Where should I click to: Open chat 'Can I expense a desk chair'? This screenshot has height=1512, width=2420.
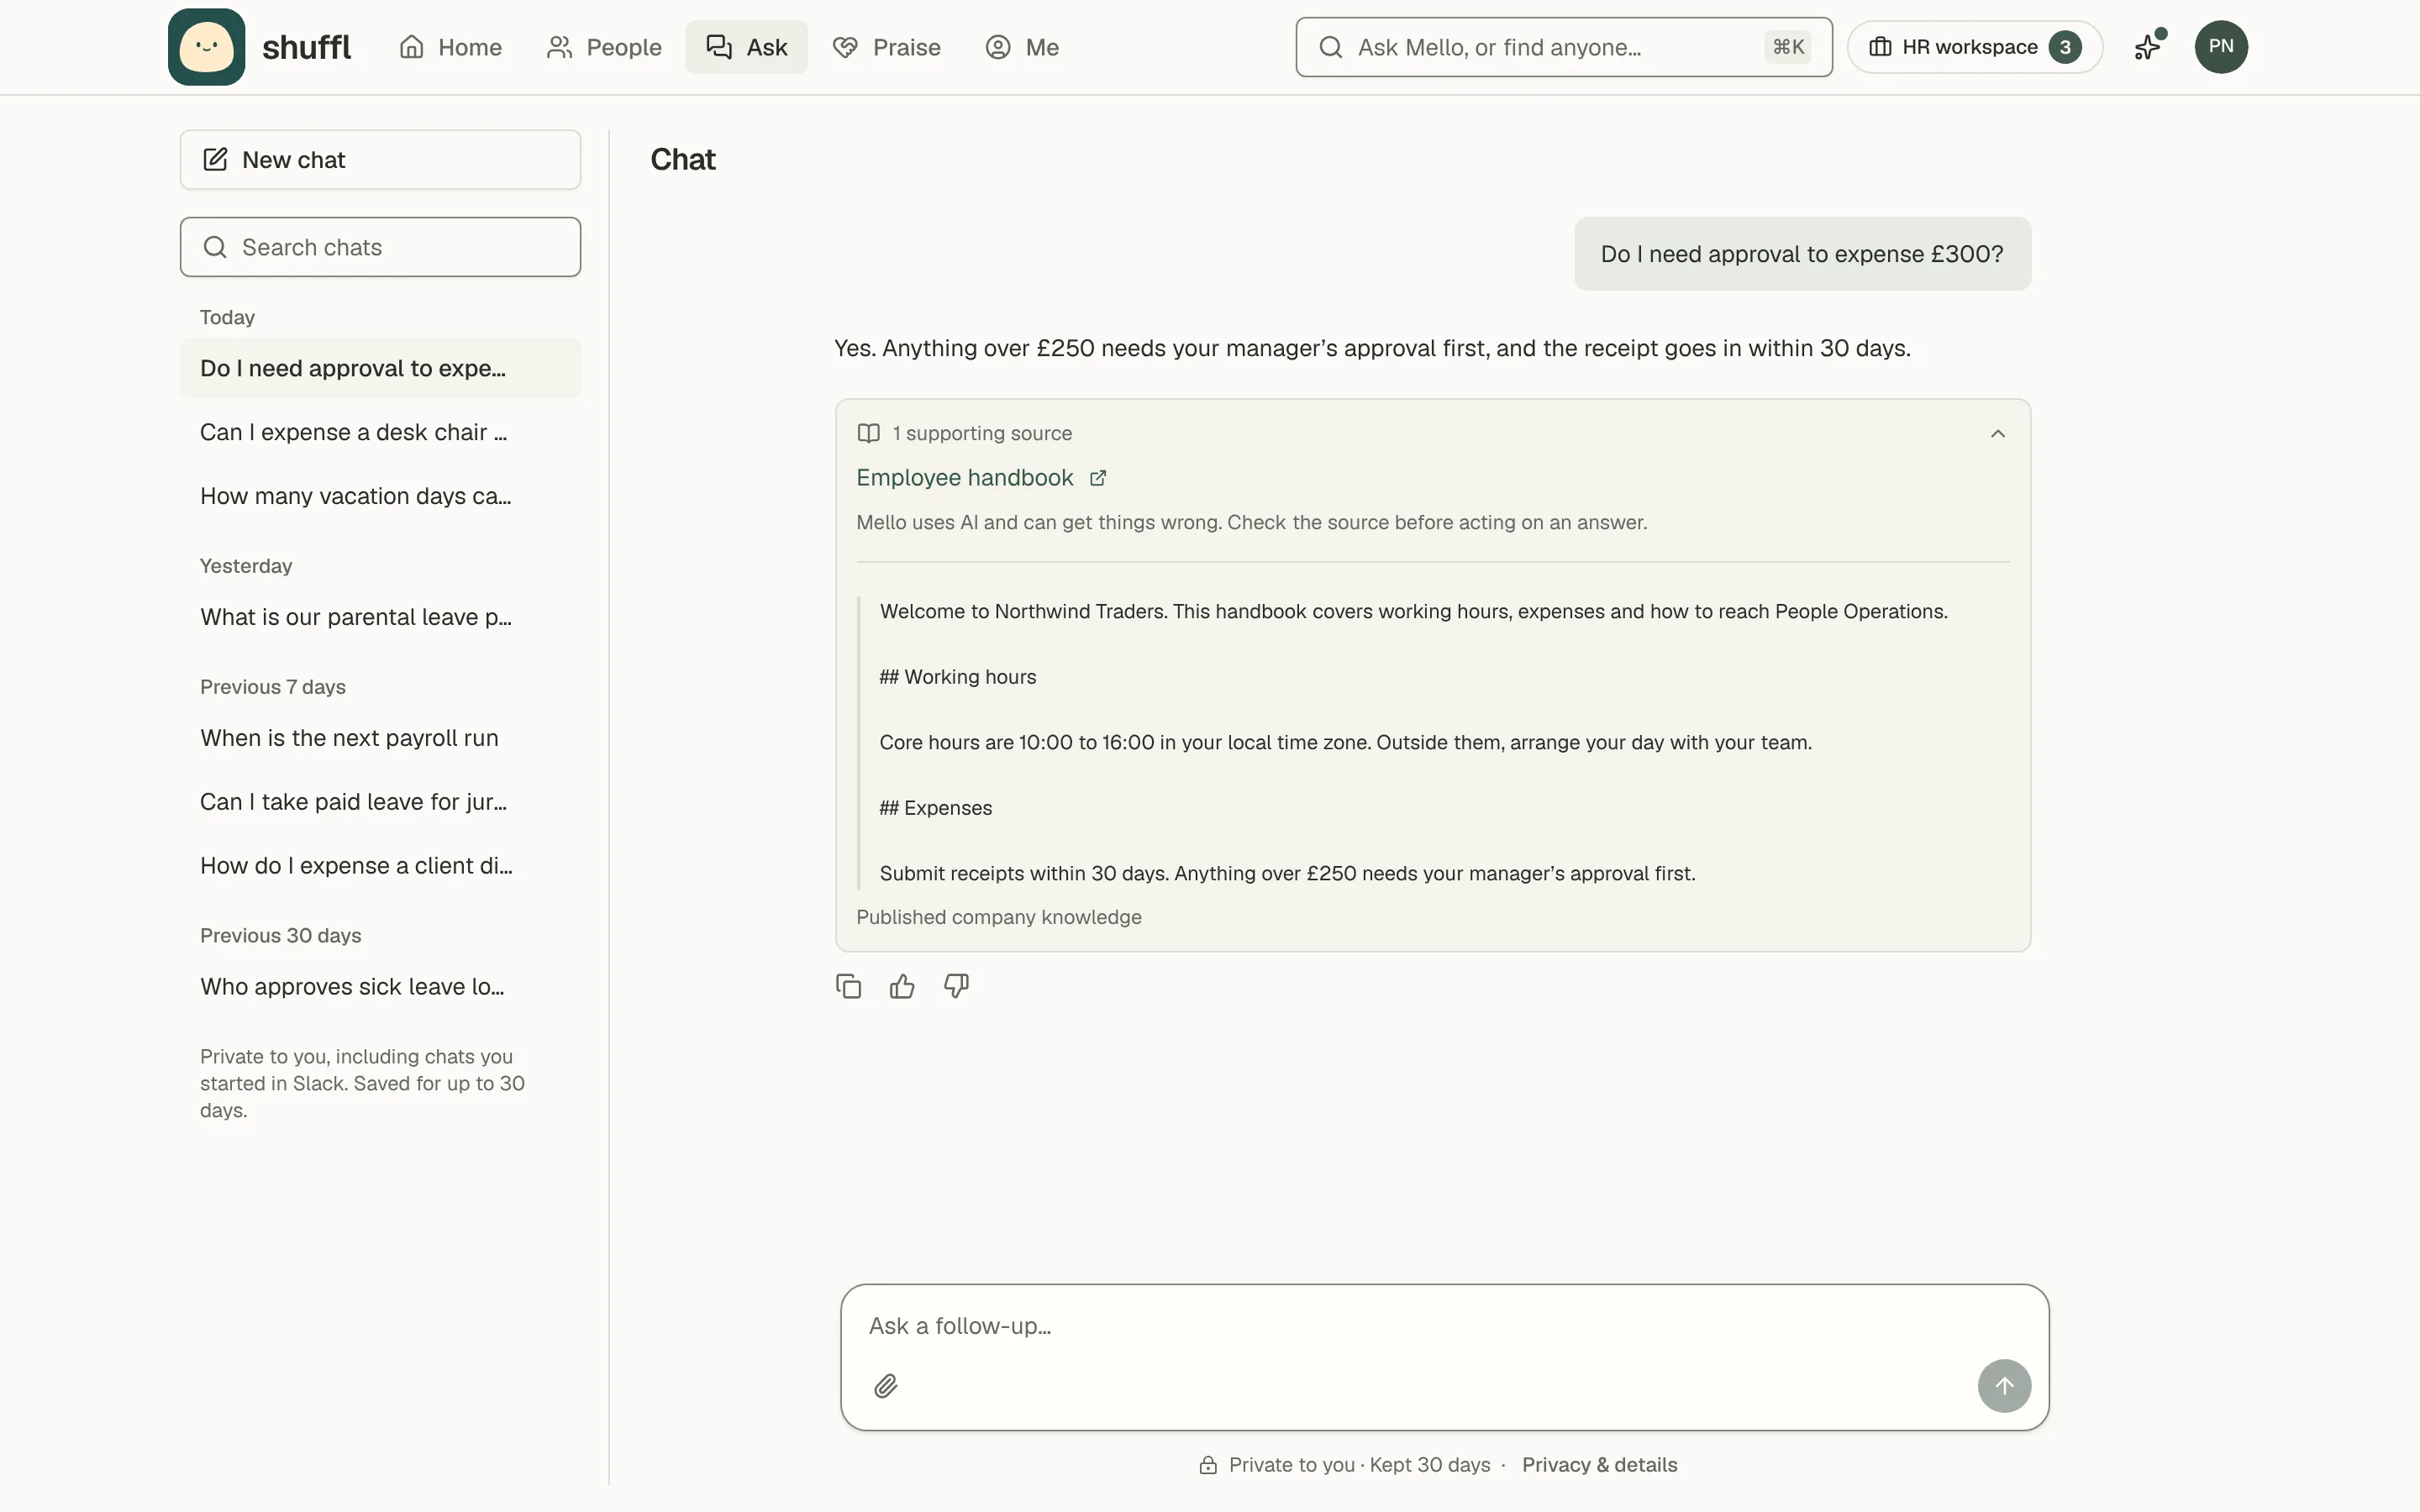coord(380,432)
